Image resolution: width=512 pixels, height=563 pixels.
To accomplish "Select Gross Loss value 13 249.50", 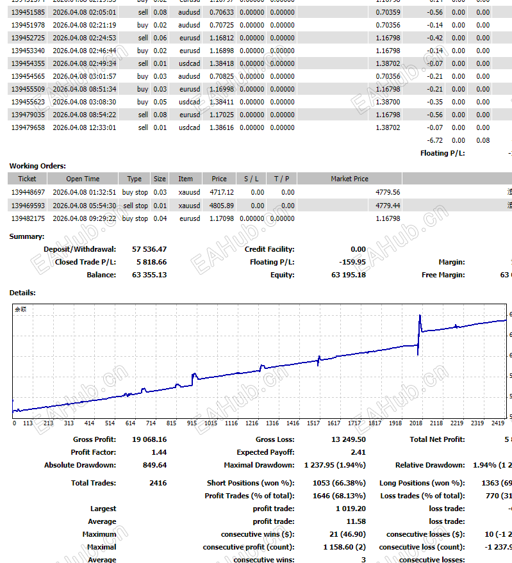I will [x=349, y=439].
